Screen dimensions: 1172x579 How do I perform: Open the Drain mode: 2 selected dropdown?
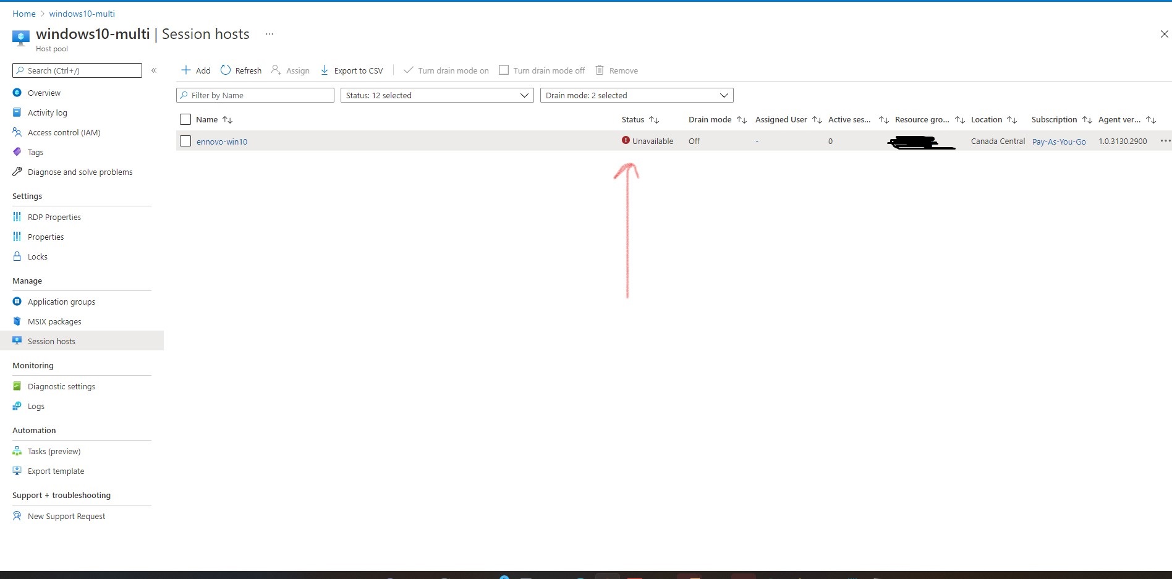[x=637, y=95]
